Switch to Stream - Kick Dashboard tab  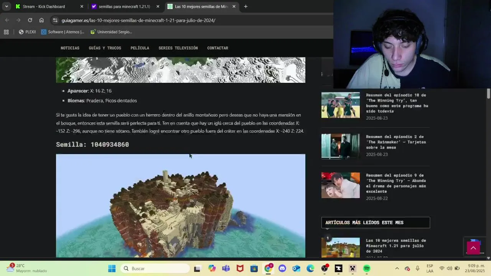[x=49, y=7]
